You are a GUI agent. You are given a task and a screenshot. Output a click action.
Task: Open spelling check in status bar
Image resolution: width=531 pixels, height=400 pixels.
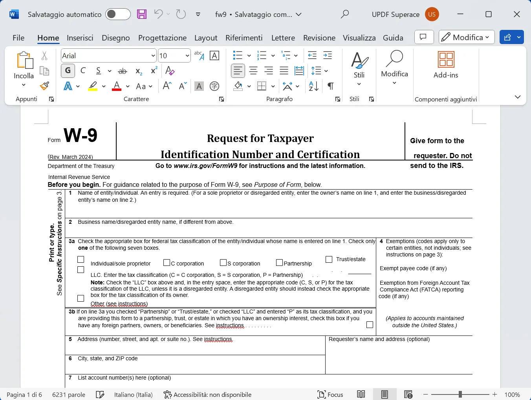click(x=100, y=394)
